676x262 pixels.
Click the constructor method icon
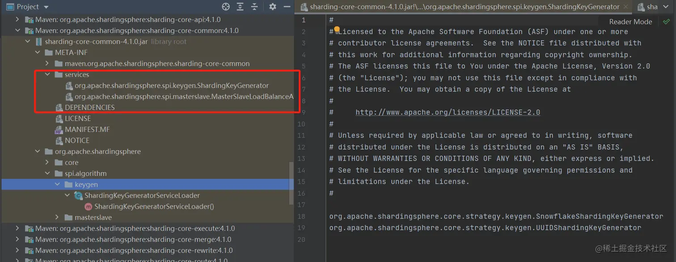88,207
